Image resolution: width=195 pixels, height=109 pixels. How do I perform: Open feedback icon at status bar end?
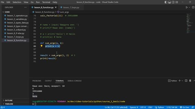point(193,107)
